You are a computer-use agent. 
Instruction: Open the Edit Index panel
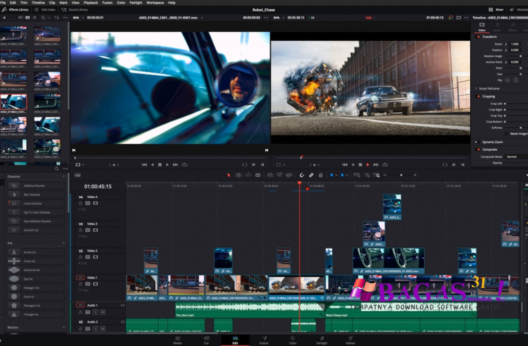point(45,10)
